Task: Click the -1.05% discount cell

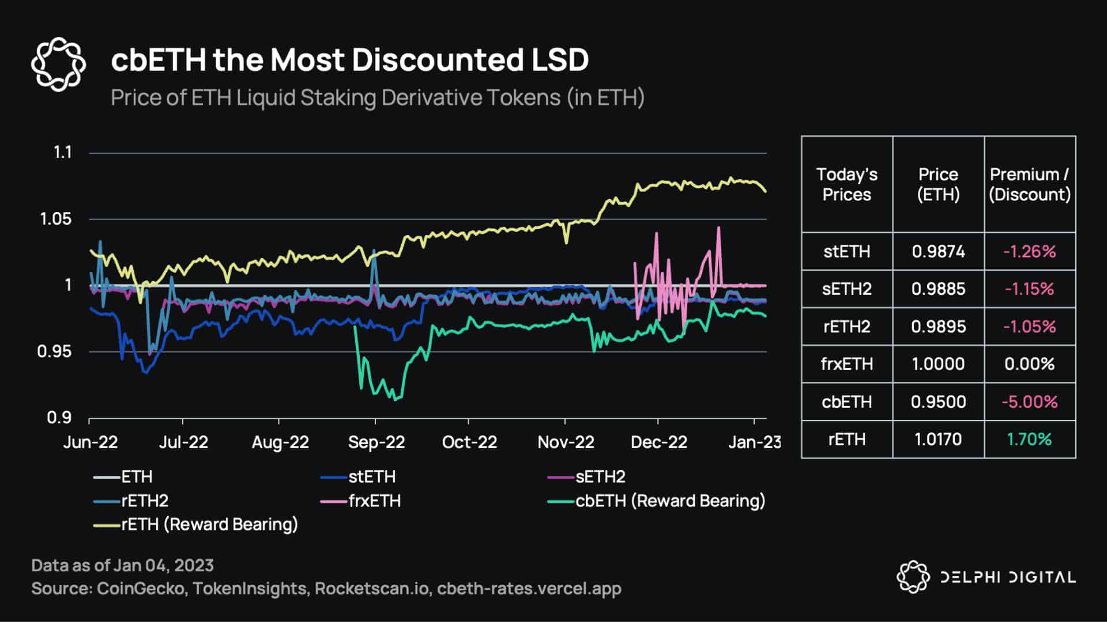Action: (x=1030, y=327)
